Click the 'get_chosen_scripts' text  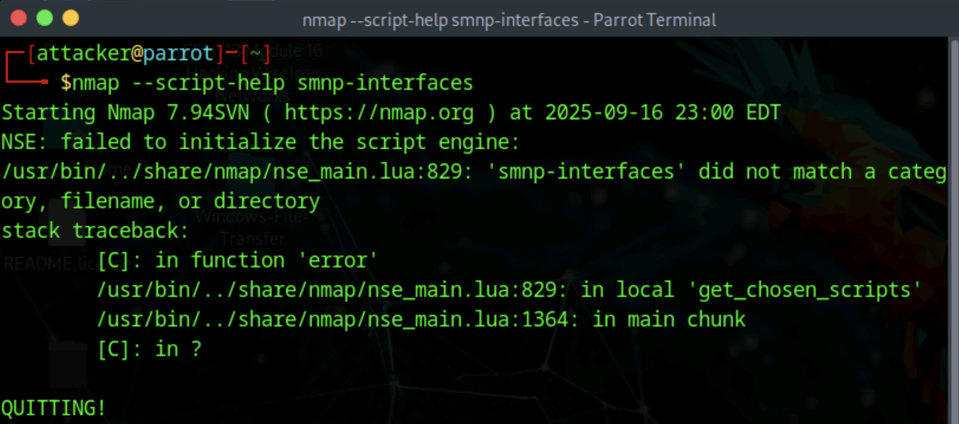coord(804,290)
